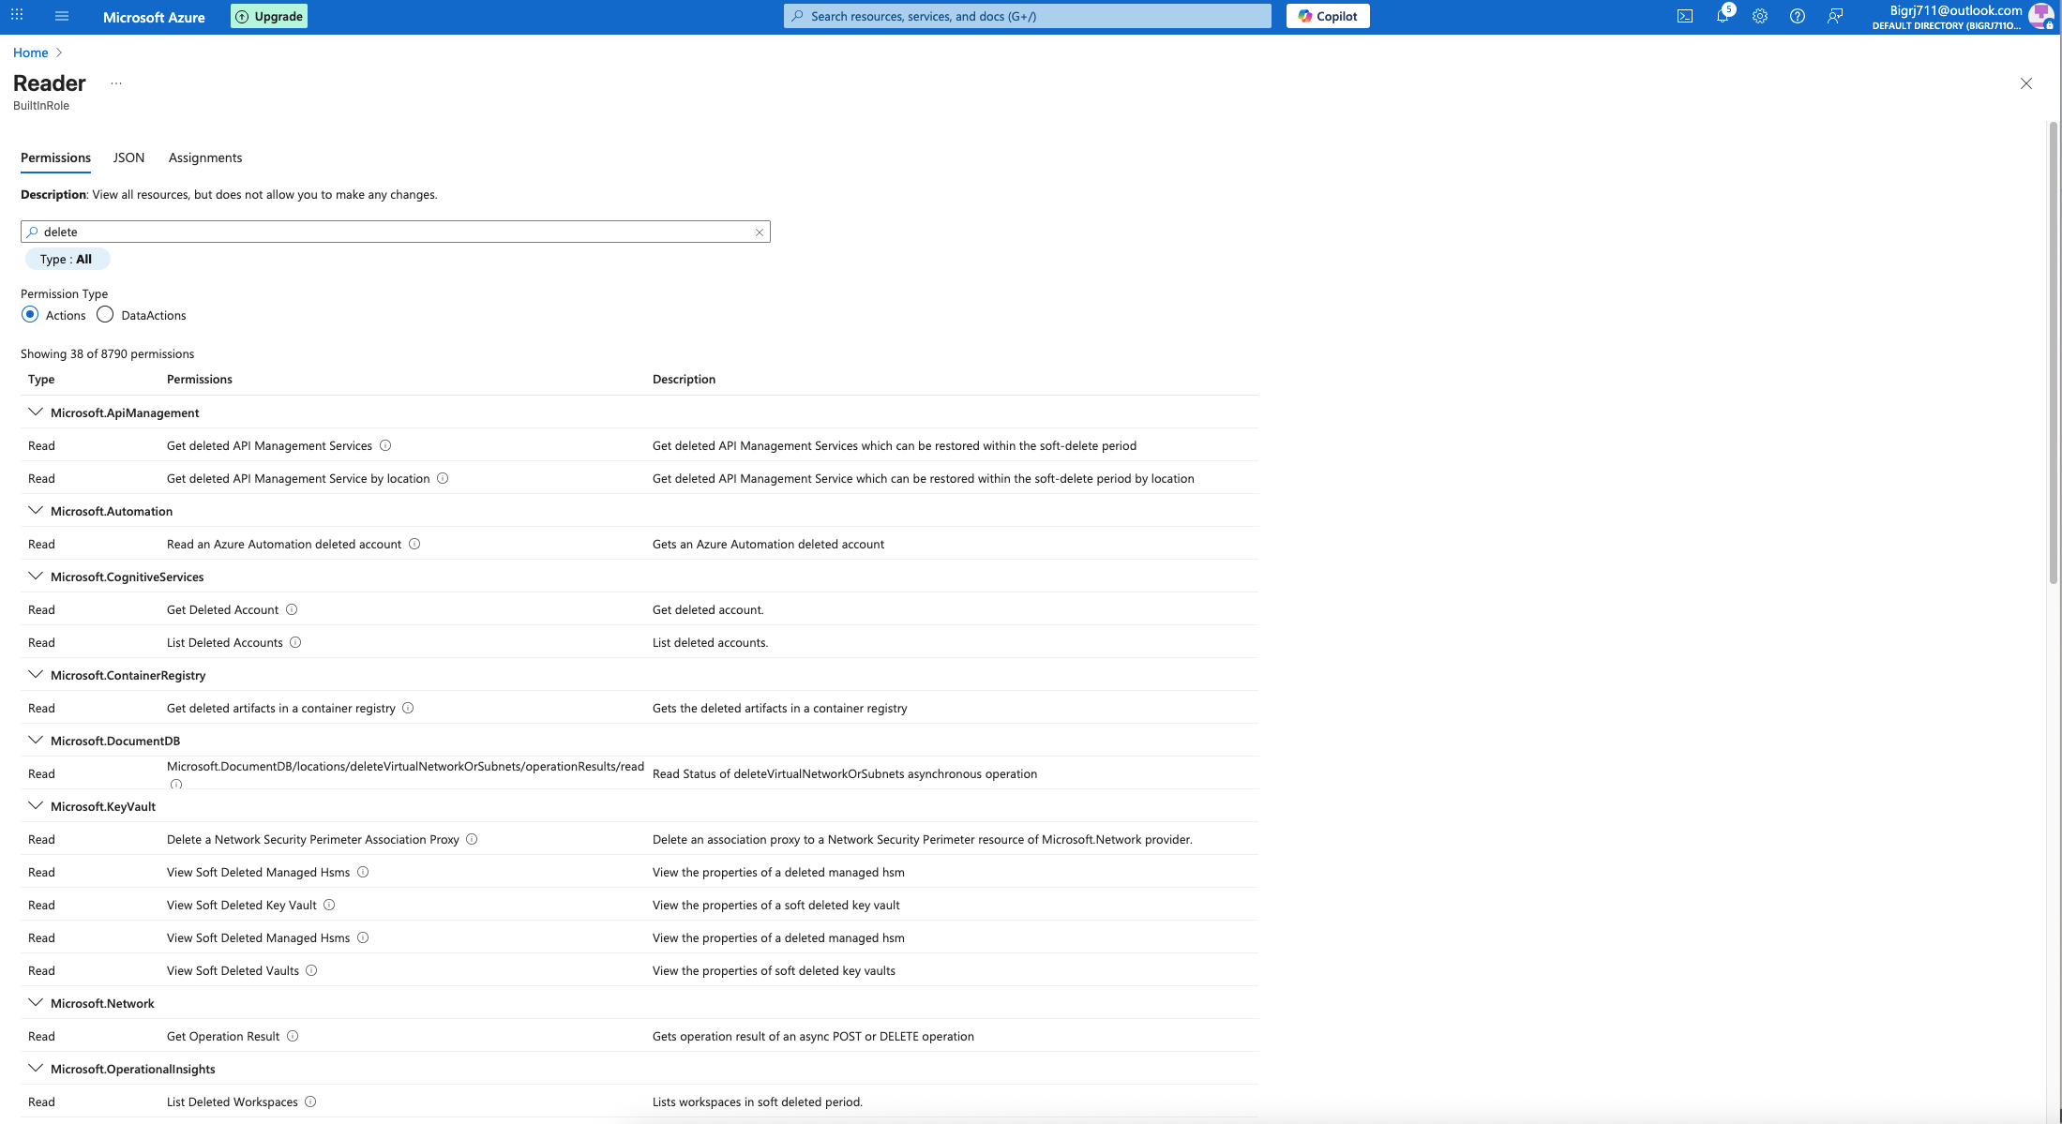
Task: Open Cloud Shell from the top bar
Action: 1685,16
